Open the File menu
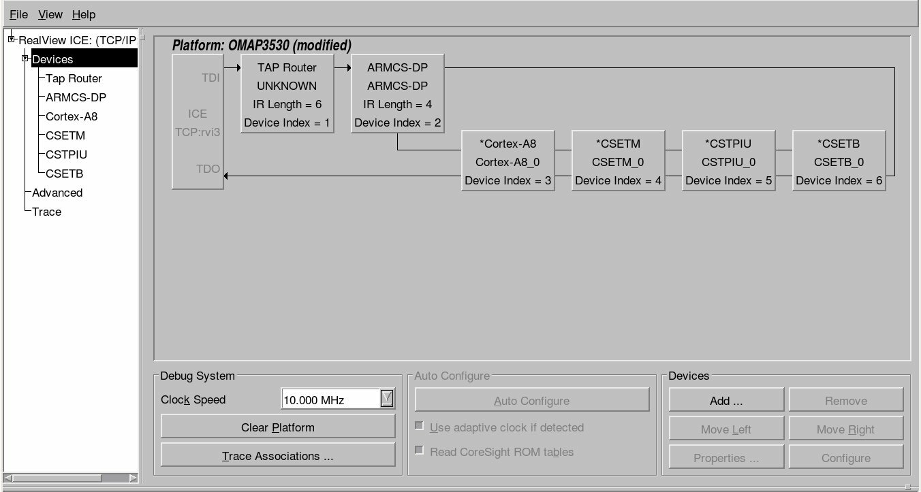 point(18,14)
